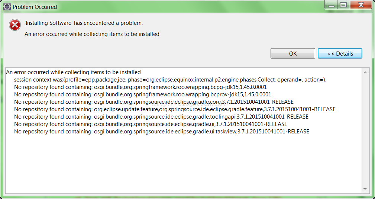The width and height of the screenshot is (375, 199).
Task: Maximize the Problem Occurred dialog
Action: point(343,5)
